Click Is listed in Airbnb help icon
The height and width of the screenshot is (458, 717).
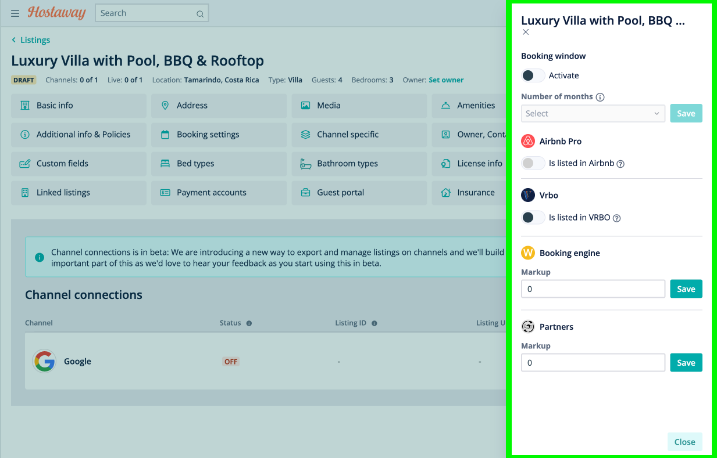tap(620, 164)
